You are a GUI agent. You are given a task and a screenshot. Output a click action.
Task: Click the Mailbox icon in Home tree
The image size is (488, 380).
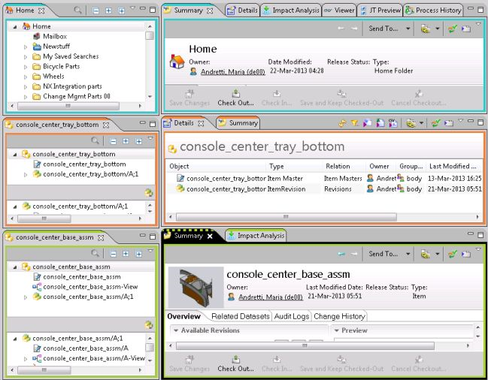point(37,36)
